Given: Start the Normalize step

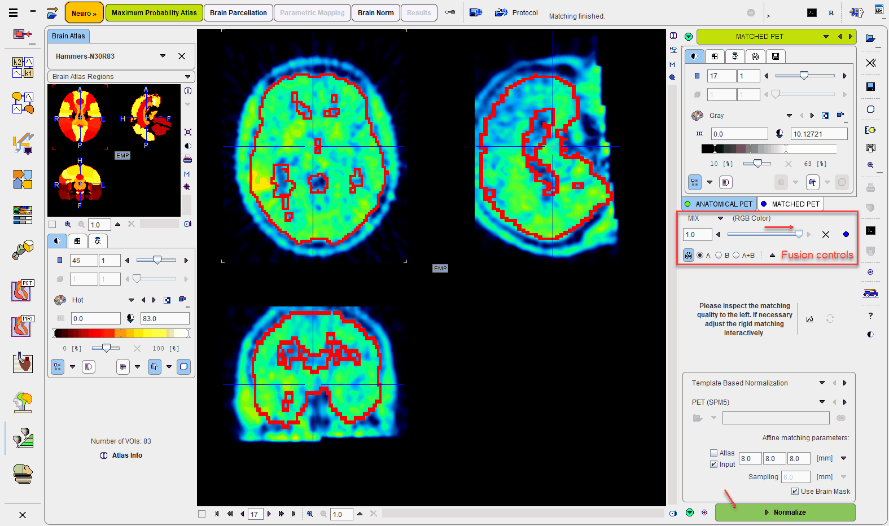Looking at the screenshot, I should click(785, 512).
